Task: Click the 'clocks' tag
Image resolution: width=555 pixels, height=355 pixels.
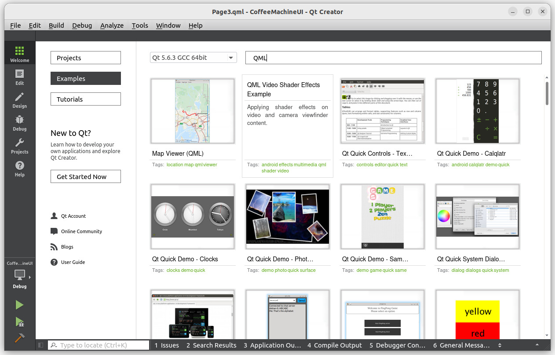Action: (173, 270)
